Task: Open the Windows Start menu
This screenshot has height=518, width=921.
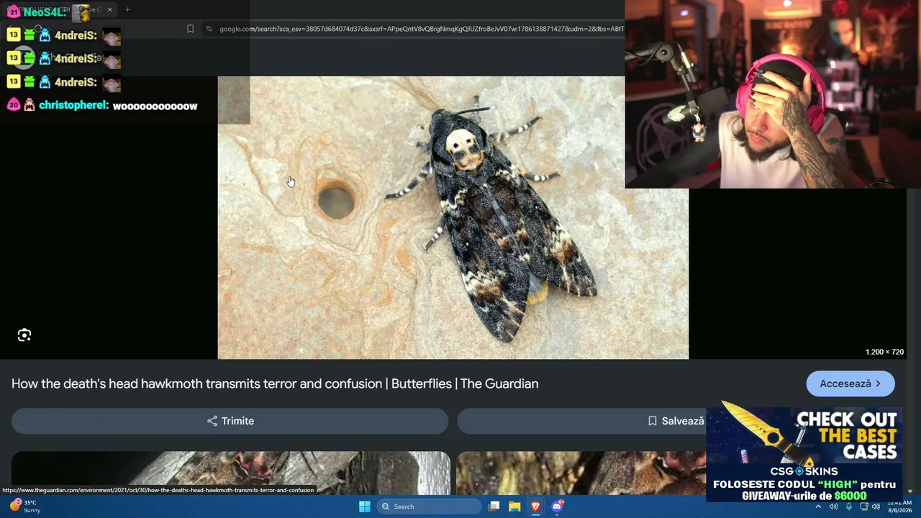Action: [365, 506]
